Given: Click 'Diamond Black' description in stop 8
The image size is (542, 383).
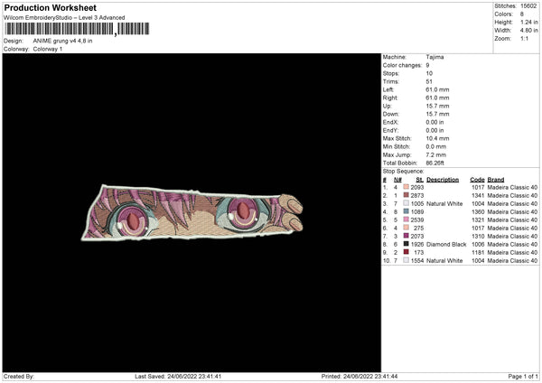Looking at the screenshot, I should tap(446, 245).
